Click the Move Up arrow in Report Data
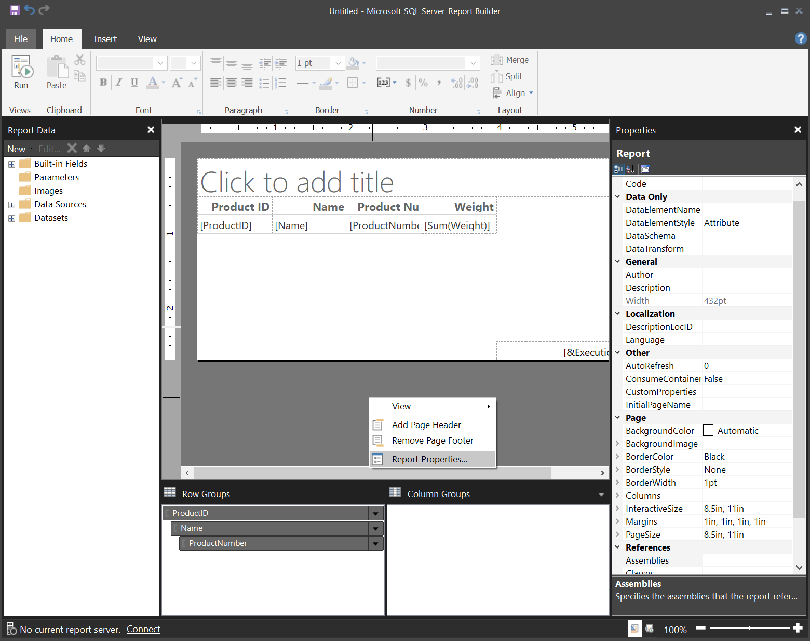The width and height of the screenshot is (810, 641). [87, 149]
